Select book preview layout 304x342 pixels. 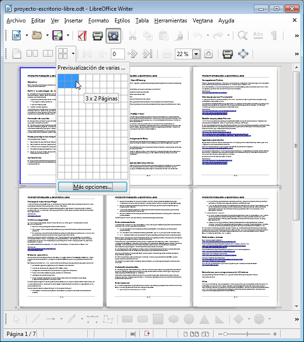pos(47,54)
